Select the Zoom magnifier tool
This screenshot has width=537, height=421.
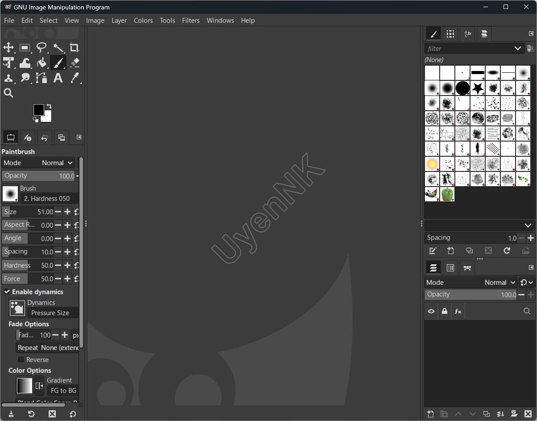[x=8, y=93]
